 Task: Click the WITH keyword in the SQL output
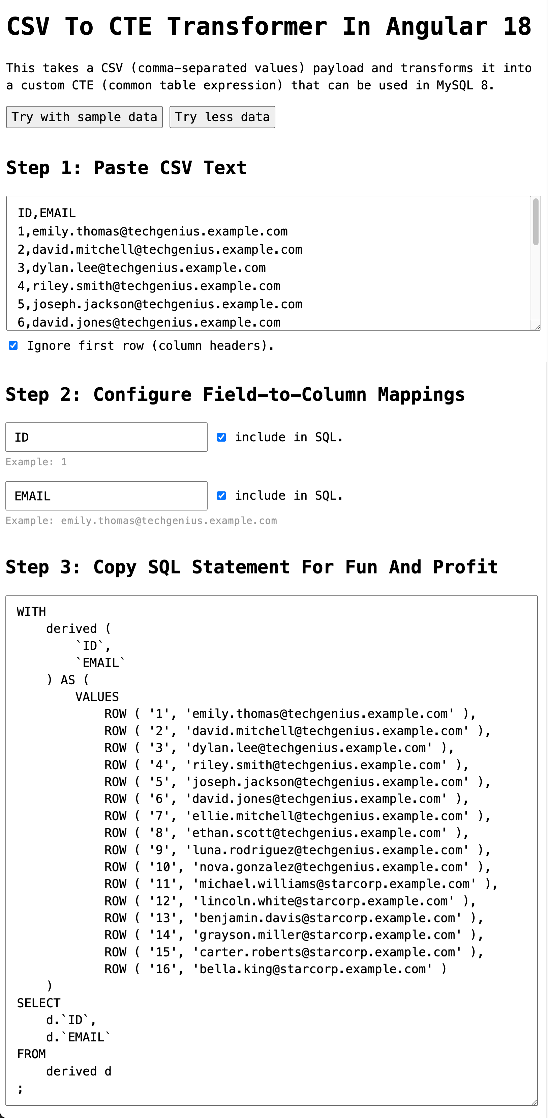(31, 612)
